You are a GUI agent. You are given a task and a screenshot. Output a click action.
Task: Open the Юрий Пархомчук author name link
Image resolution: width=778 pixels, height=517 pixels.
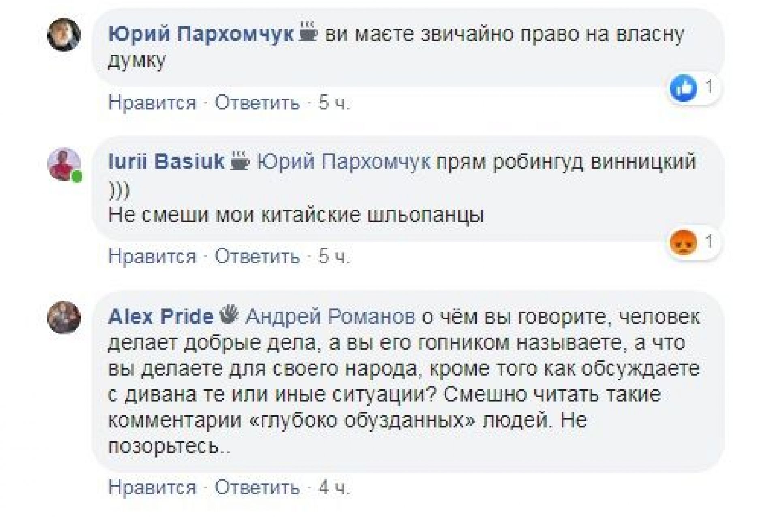201,34
